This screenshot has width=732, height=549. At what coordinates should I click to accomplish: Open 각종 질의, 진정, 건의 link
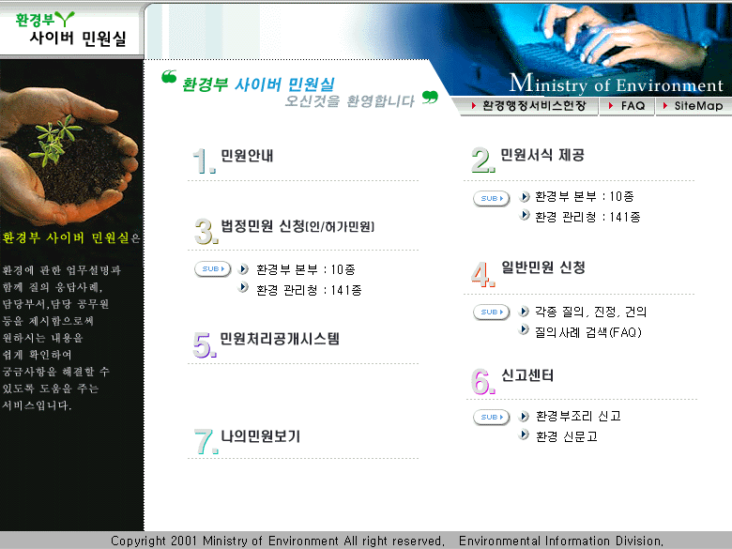click(x=590, y=312)
